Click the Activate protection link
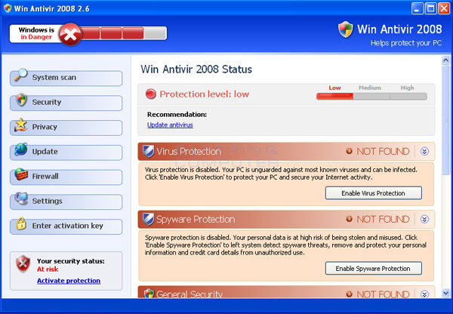The height and width of the screenshot is (314, 453). coord(69,281)
